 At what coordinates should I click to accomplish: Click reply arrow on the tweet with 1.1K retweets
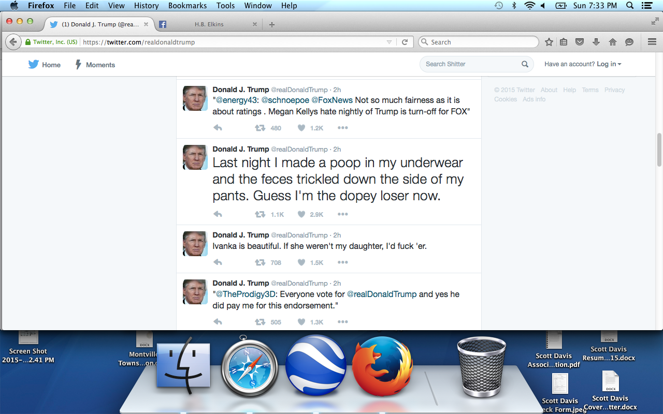(x=218, y=214)
